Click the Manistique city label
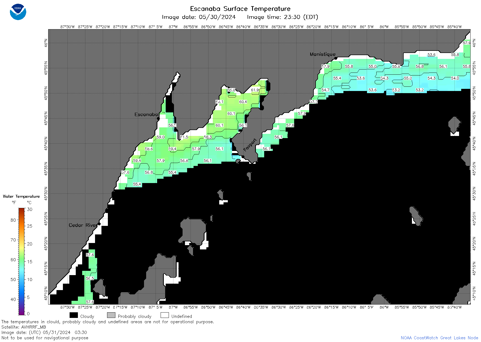This screenshot has width=481, height=342. [x=323, y=54]
